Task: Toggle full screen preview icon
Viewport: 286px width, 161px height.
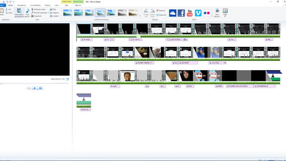Action: (67, 79)
